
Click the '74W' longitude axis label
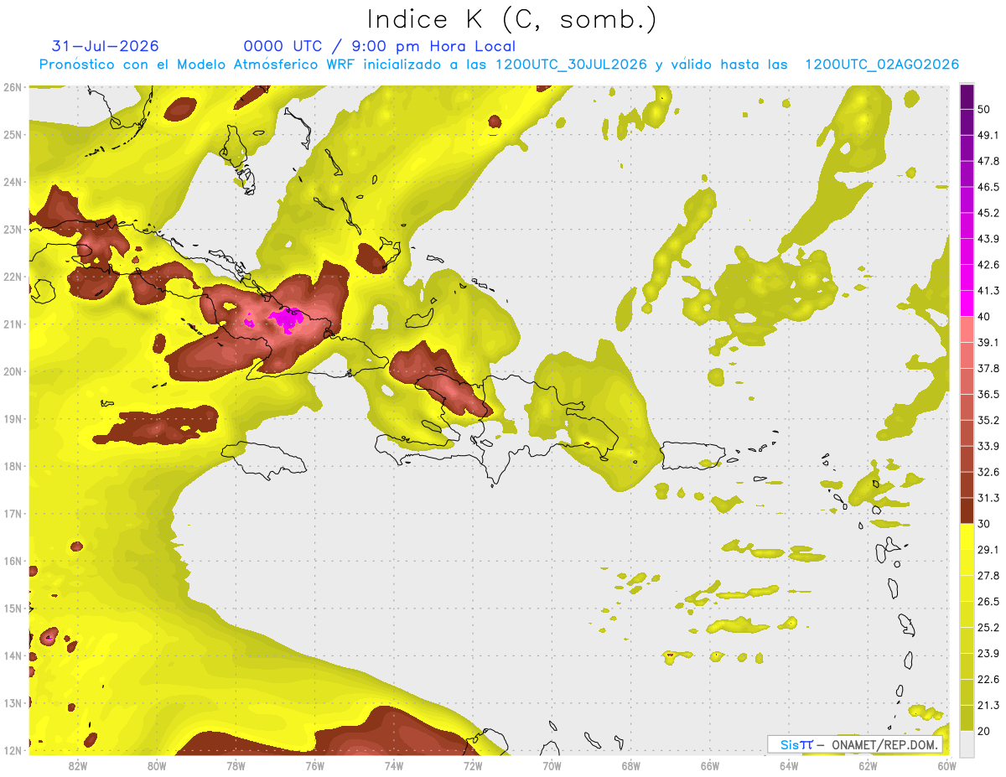pos(393,765)
